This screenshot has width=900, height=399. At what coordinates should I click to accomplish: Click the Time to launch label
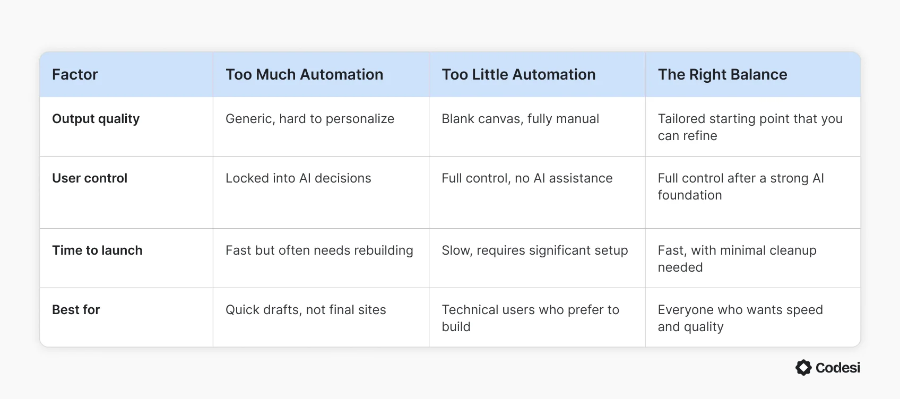(x=97, y=250)
